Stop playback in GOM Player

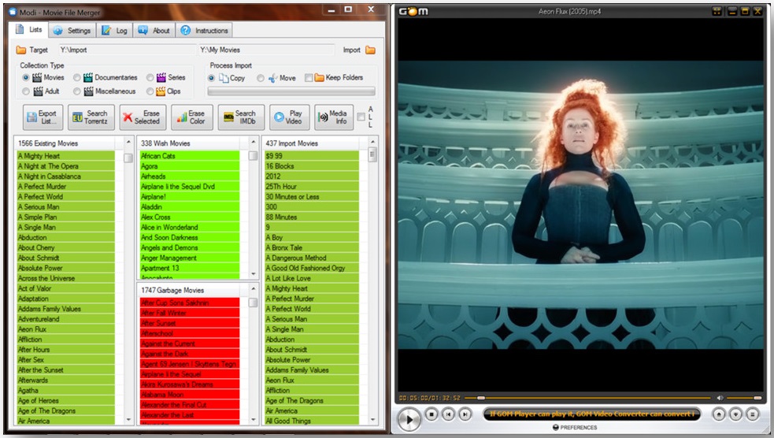[x=431, y=414]
